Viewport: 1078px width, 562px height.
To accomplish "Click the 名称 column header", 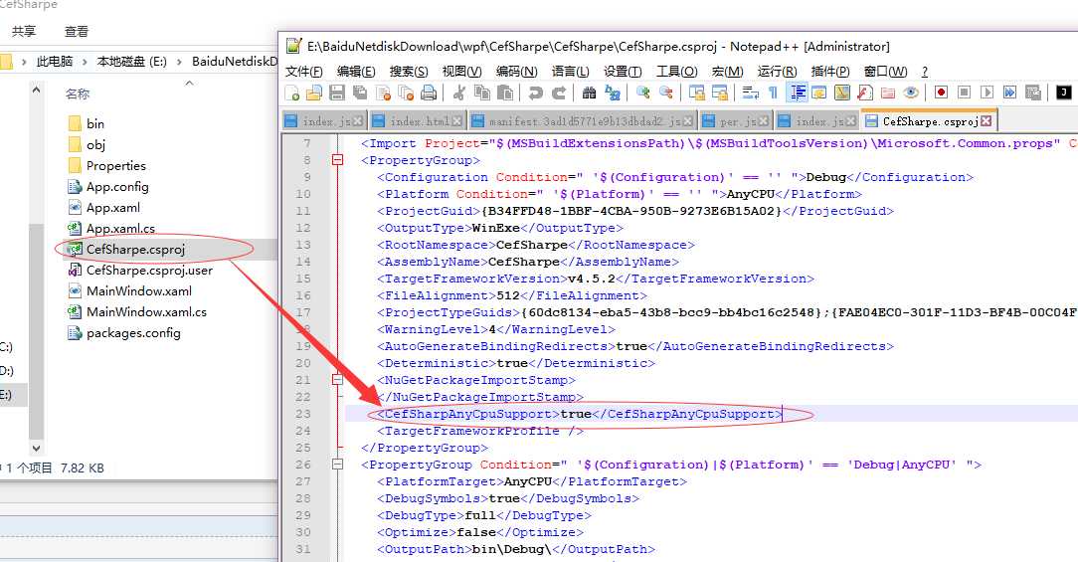I will 78,94.
